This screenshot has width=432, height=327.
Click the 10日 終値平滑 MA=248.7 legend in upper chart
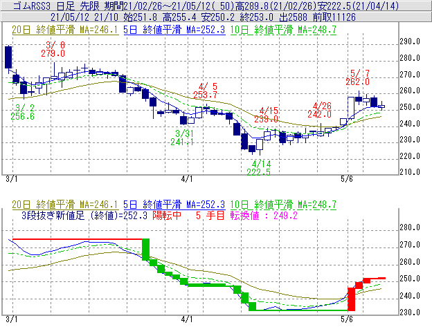click(x=283, y=30)
